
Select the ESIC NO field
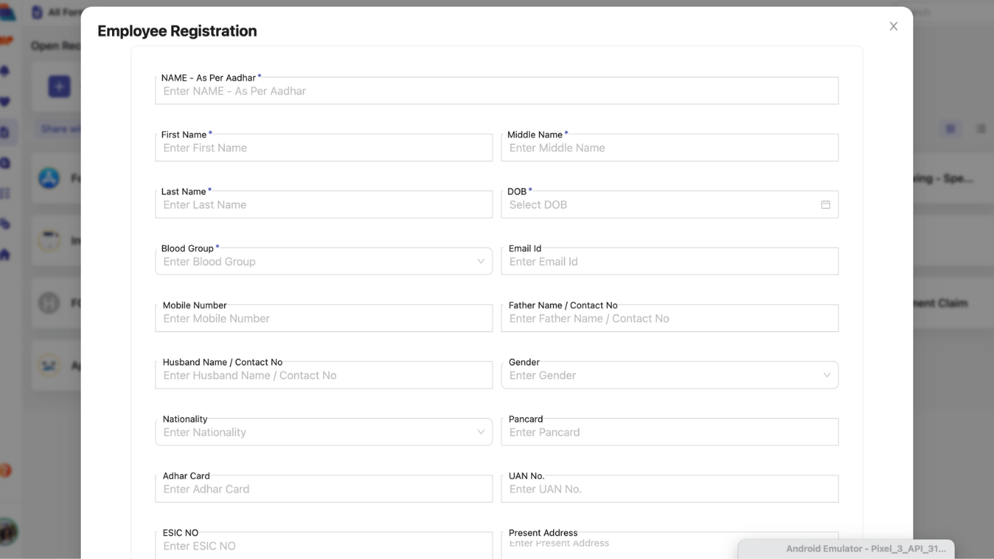click(323, 546)
